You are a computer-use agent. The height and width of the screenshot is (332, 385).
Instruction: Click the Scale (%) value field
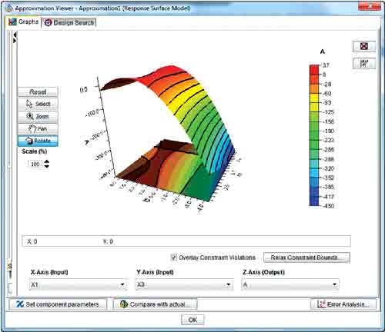tap(35, 164)
